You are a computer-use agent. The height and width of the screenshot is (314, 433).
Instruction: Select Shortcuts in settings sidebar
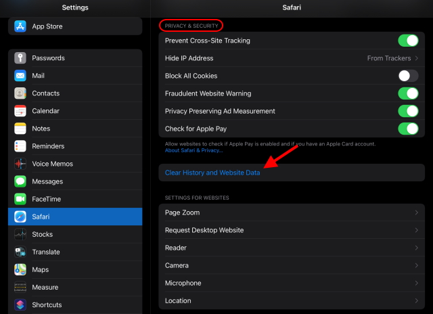click(x=75, y=305)
